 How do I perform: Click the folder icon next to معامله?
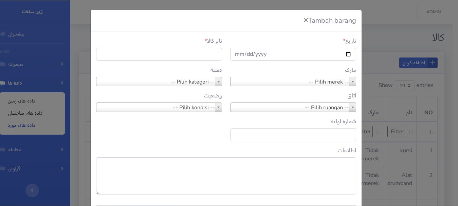coord(3,150)
